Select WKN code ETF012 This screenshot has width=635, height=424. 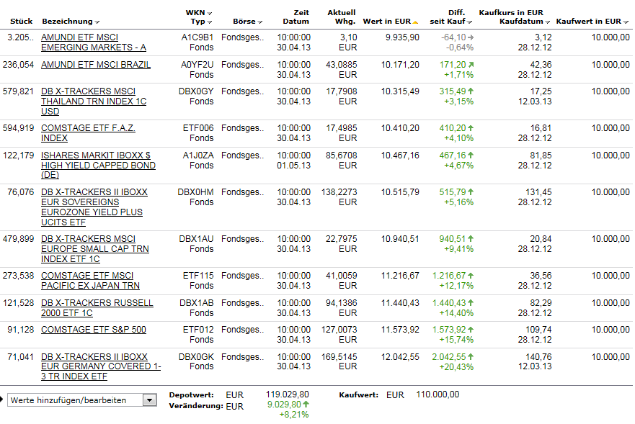198,329
